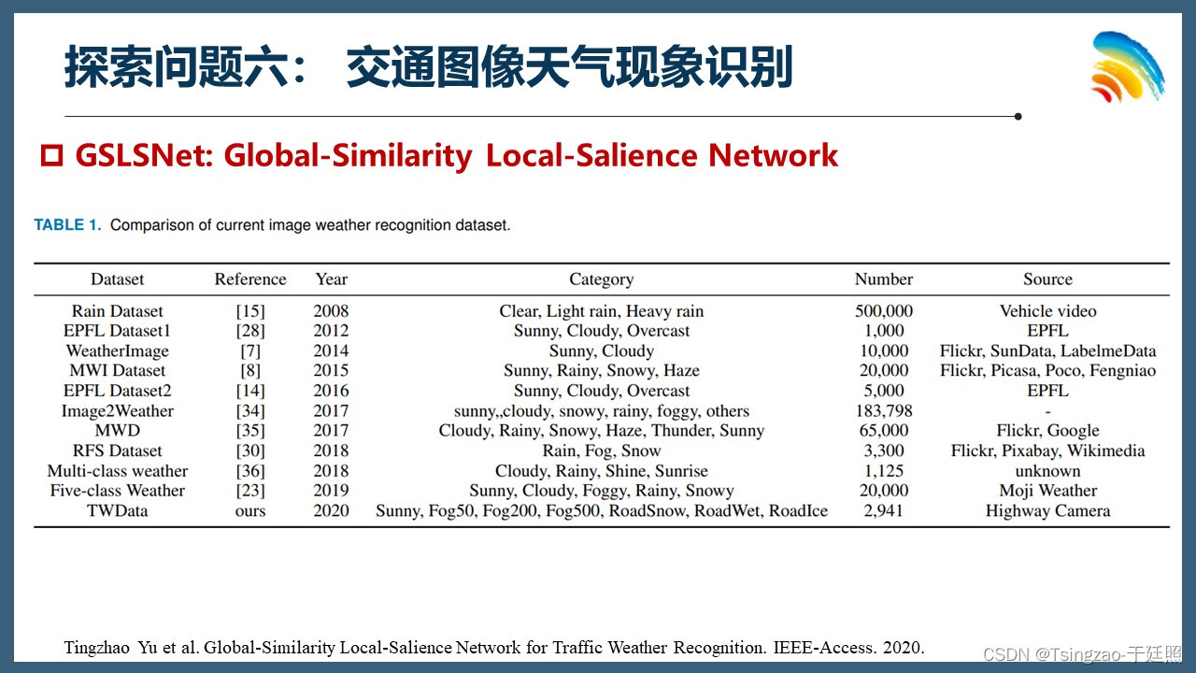The image size is (1196, 673).
Task: Select the Multi-class weather cell
Action: (118, 471)
